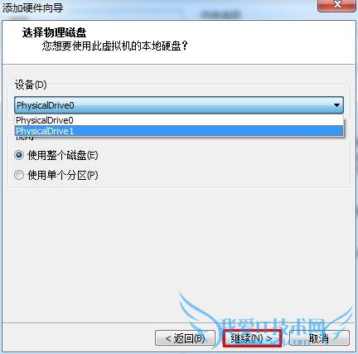Select the highlighted PhysicalDrive1 list entry

coord(179,131)
